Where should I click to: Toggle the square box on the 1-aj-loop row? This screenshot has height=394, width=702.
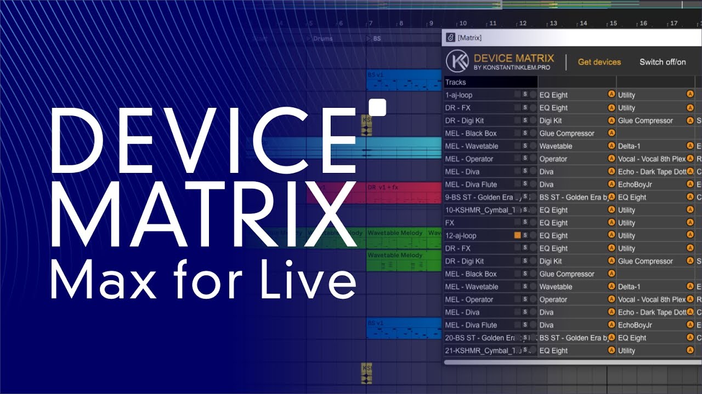point(517,95)
